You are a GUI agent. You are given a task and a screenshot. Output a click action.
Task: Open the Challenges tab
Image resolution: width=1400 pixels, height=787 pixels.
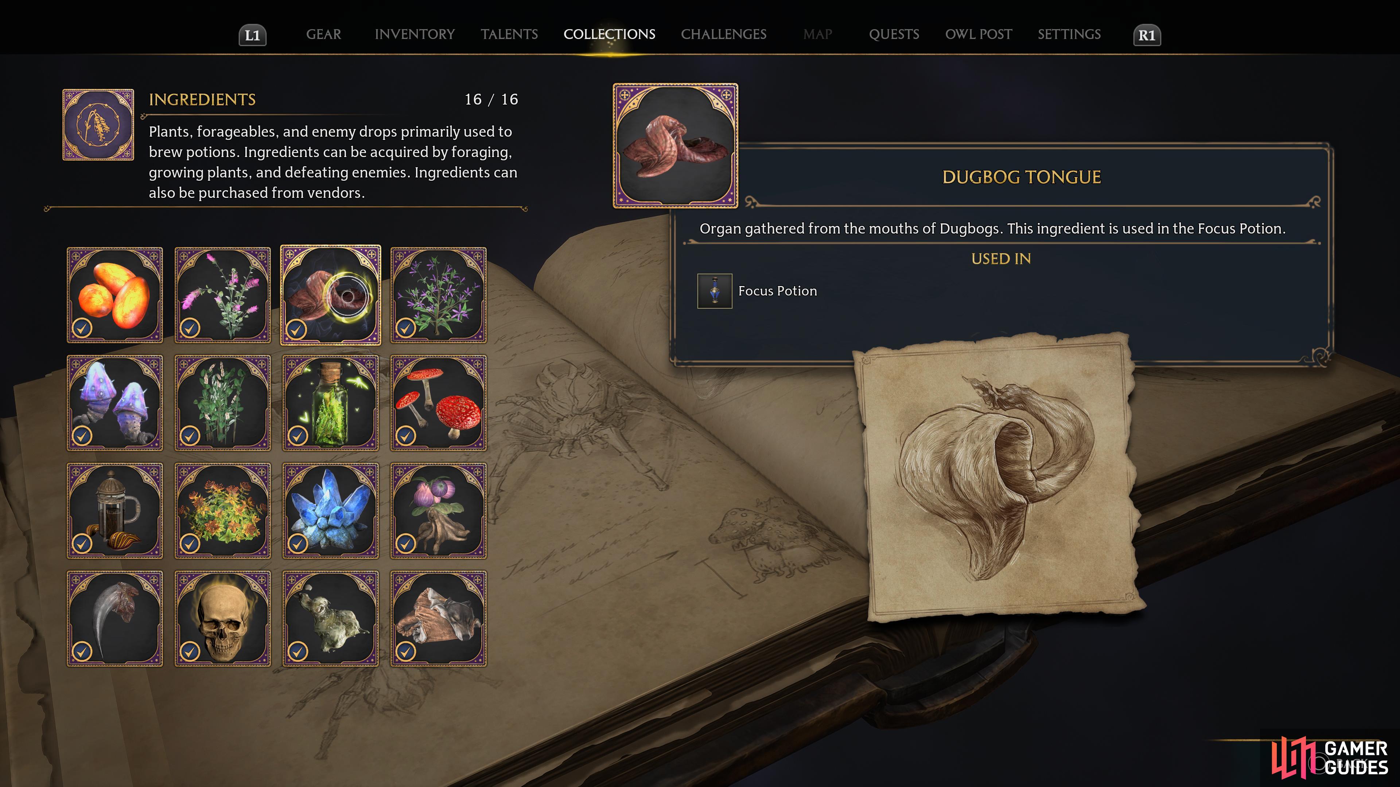pyautogui.click(x=723, y=34)
